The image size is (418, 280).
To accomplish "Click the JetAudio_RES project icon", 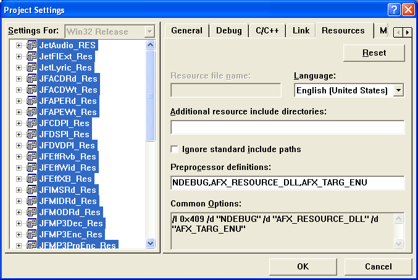I will tap(31, 45).
